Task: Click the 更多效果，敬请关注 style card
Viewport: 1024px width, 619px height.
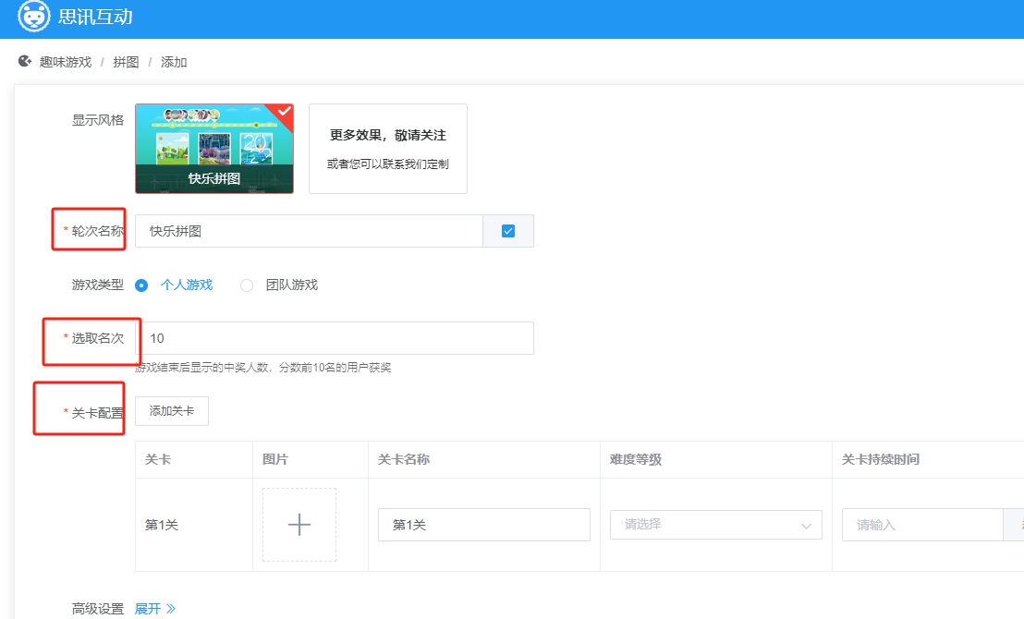Action: click(x=388, y=148)
